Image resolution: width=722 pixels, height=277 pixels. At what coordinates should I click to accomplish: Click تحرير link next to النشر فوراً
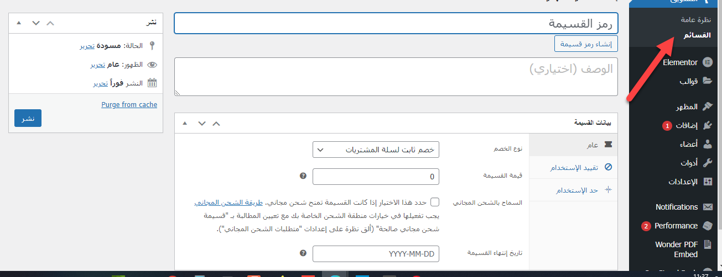click(x=100, y=83)
